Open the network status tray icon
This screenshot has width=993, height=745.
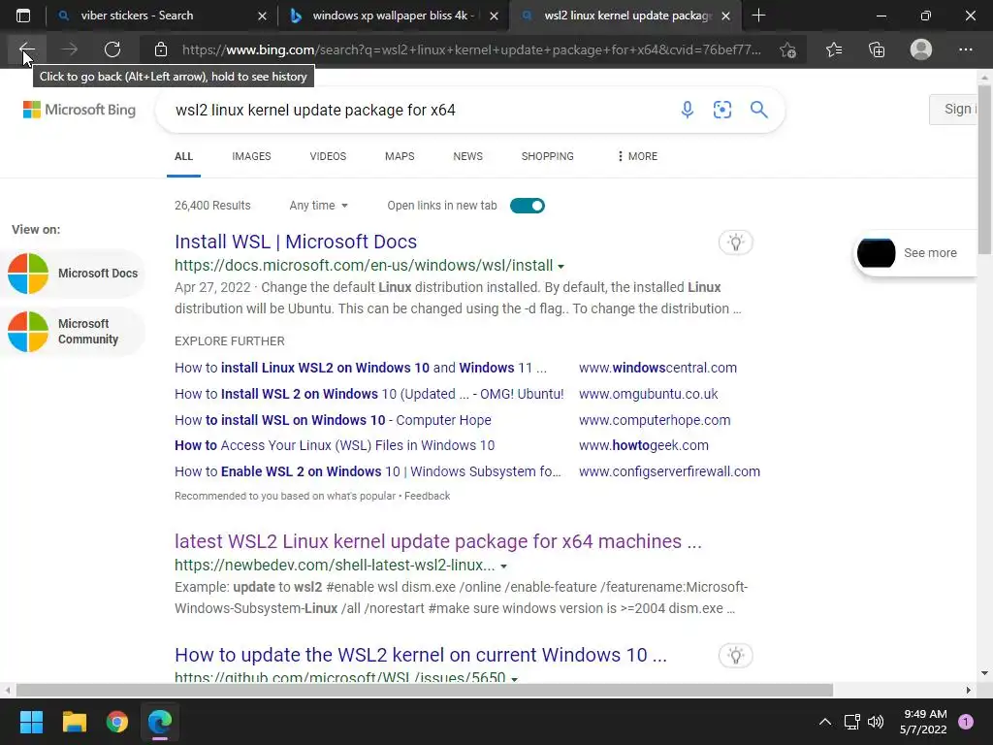tap(851, 722)
